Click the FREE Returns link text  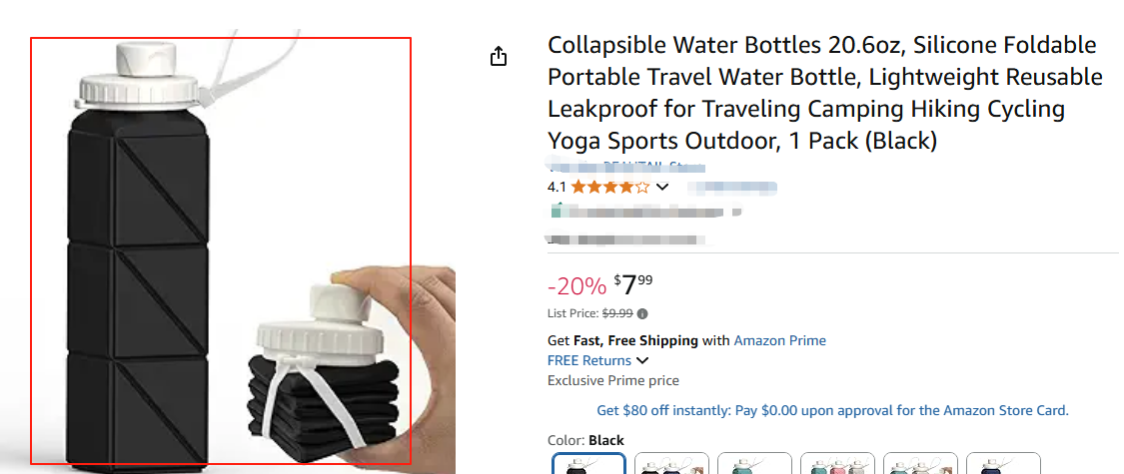(x=589, y=360)
